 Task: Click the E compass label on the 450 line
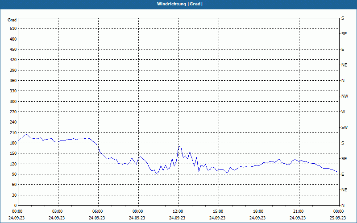[343, 50]
